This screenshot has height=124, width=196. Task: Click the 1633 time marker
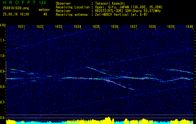coord(59,26)
